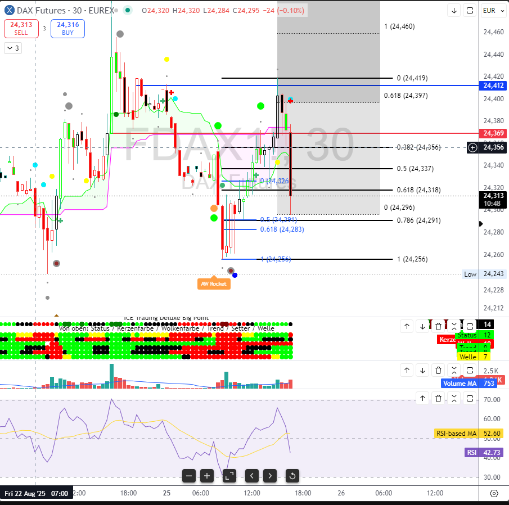
Task: Reset the chart view
Action: 292,476
